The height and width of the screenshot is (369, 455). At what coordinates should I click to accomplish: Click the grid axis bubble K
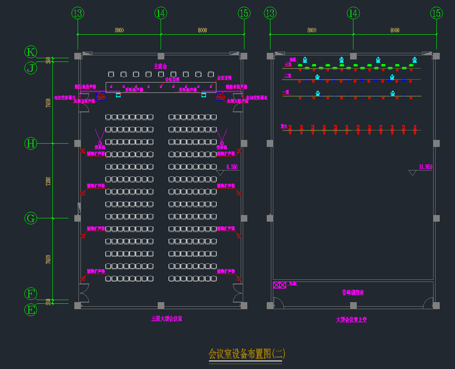click(x=31, y=52)
